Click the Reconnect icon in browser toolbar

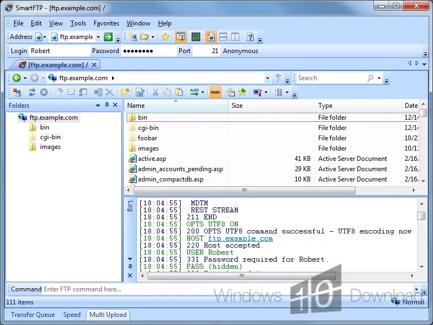[x=17, y=92]
